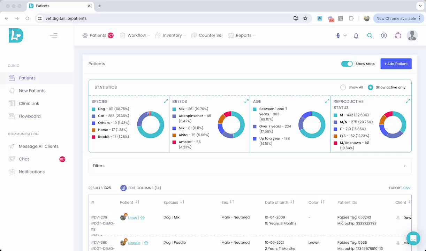Expand the Filters panel

250,166
